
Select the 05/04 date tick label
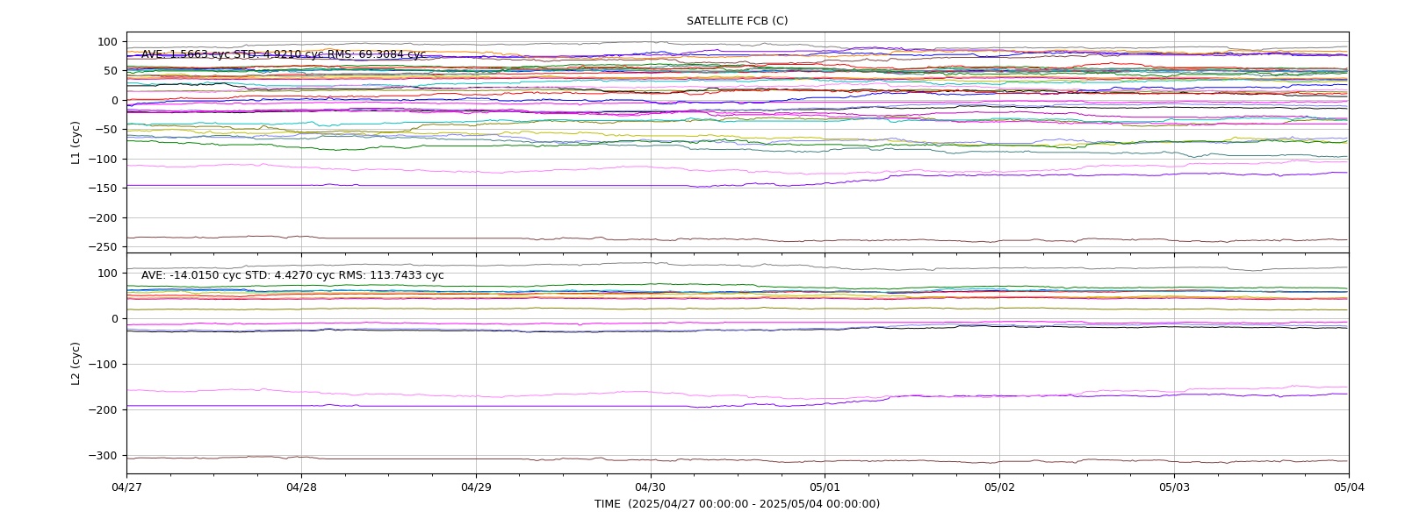click(x=1349, y=487)
